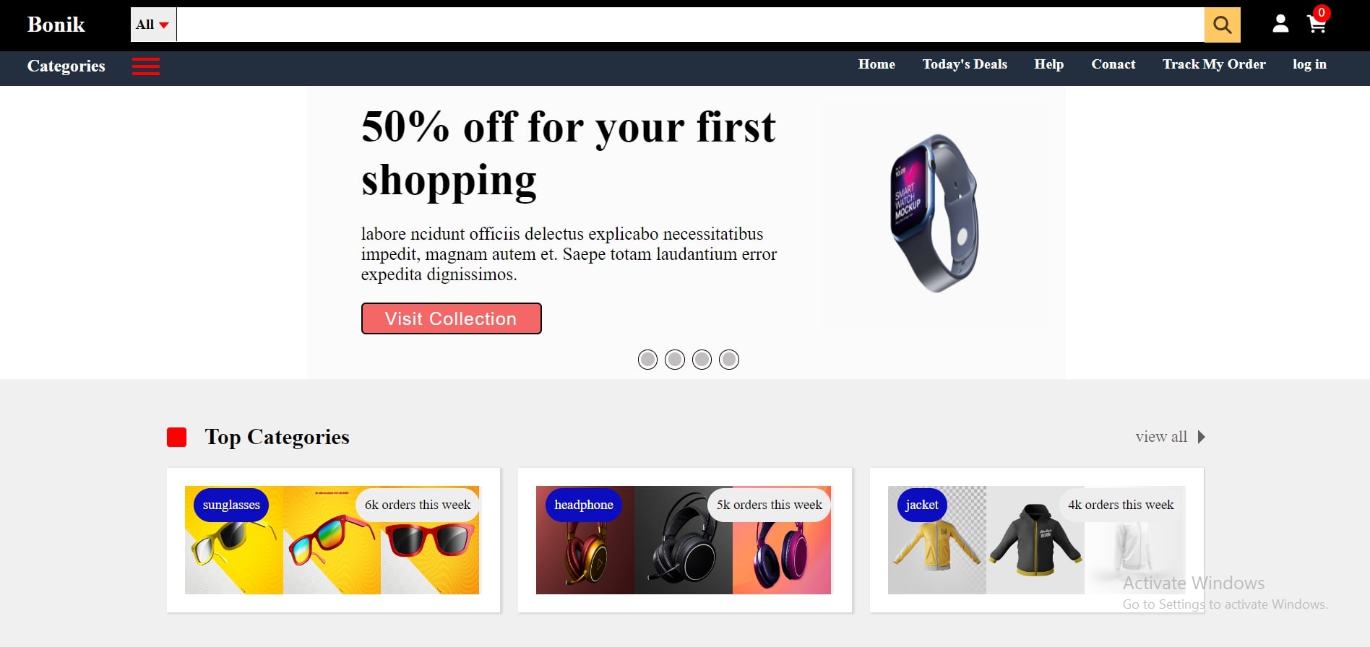Click the red square beside Top Categories
Image resolution: width=1370 pixels, height=647 pixels.
[x=177, y=437]
